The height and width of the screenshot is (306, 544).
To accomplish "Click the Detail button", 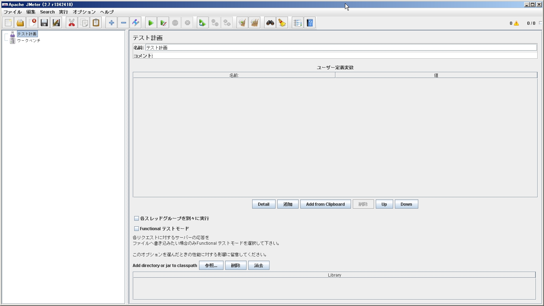I will [263, 204].
